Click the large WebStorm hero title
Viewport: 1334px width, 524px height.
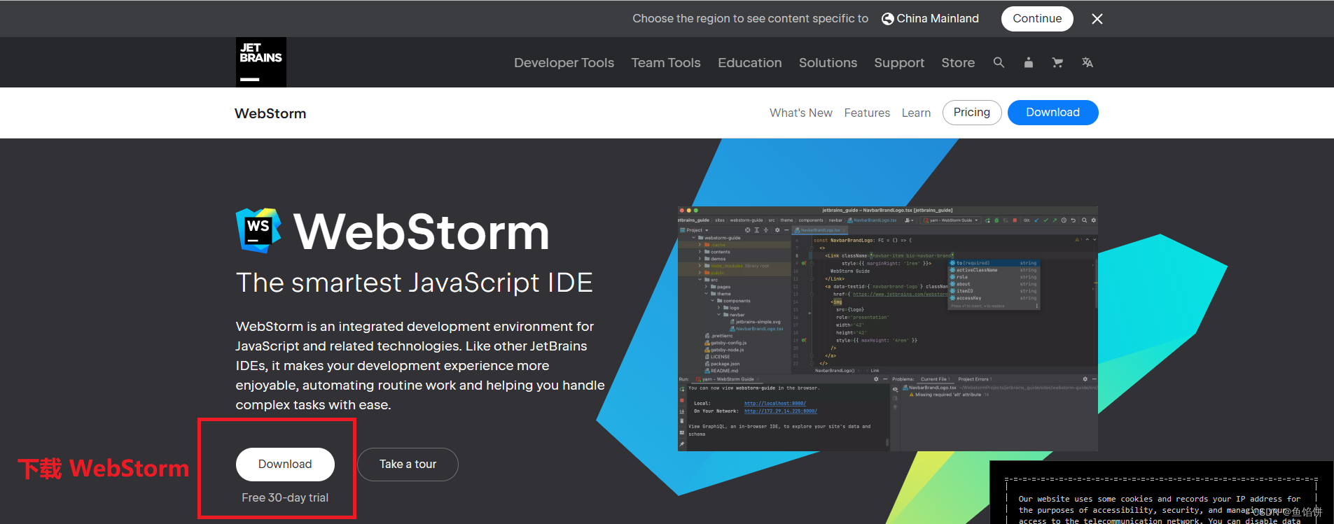tap(421, 232)
